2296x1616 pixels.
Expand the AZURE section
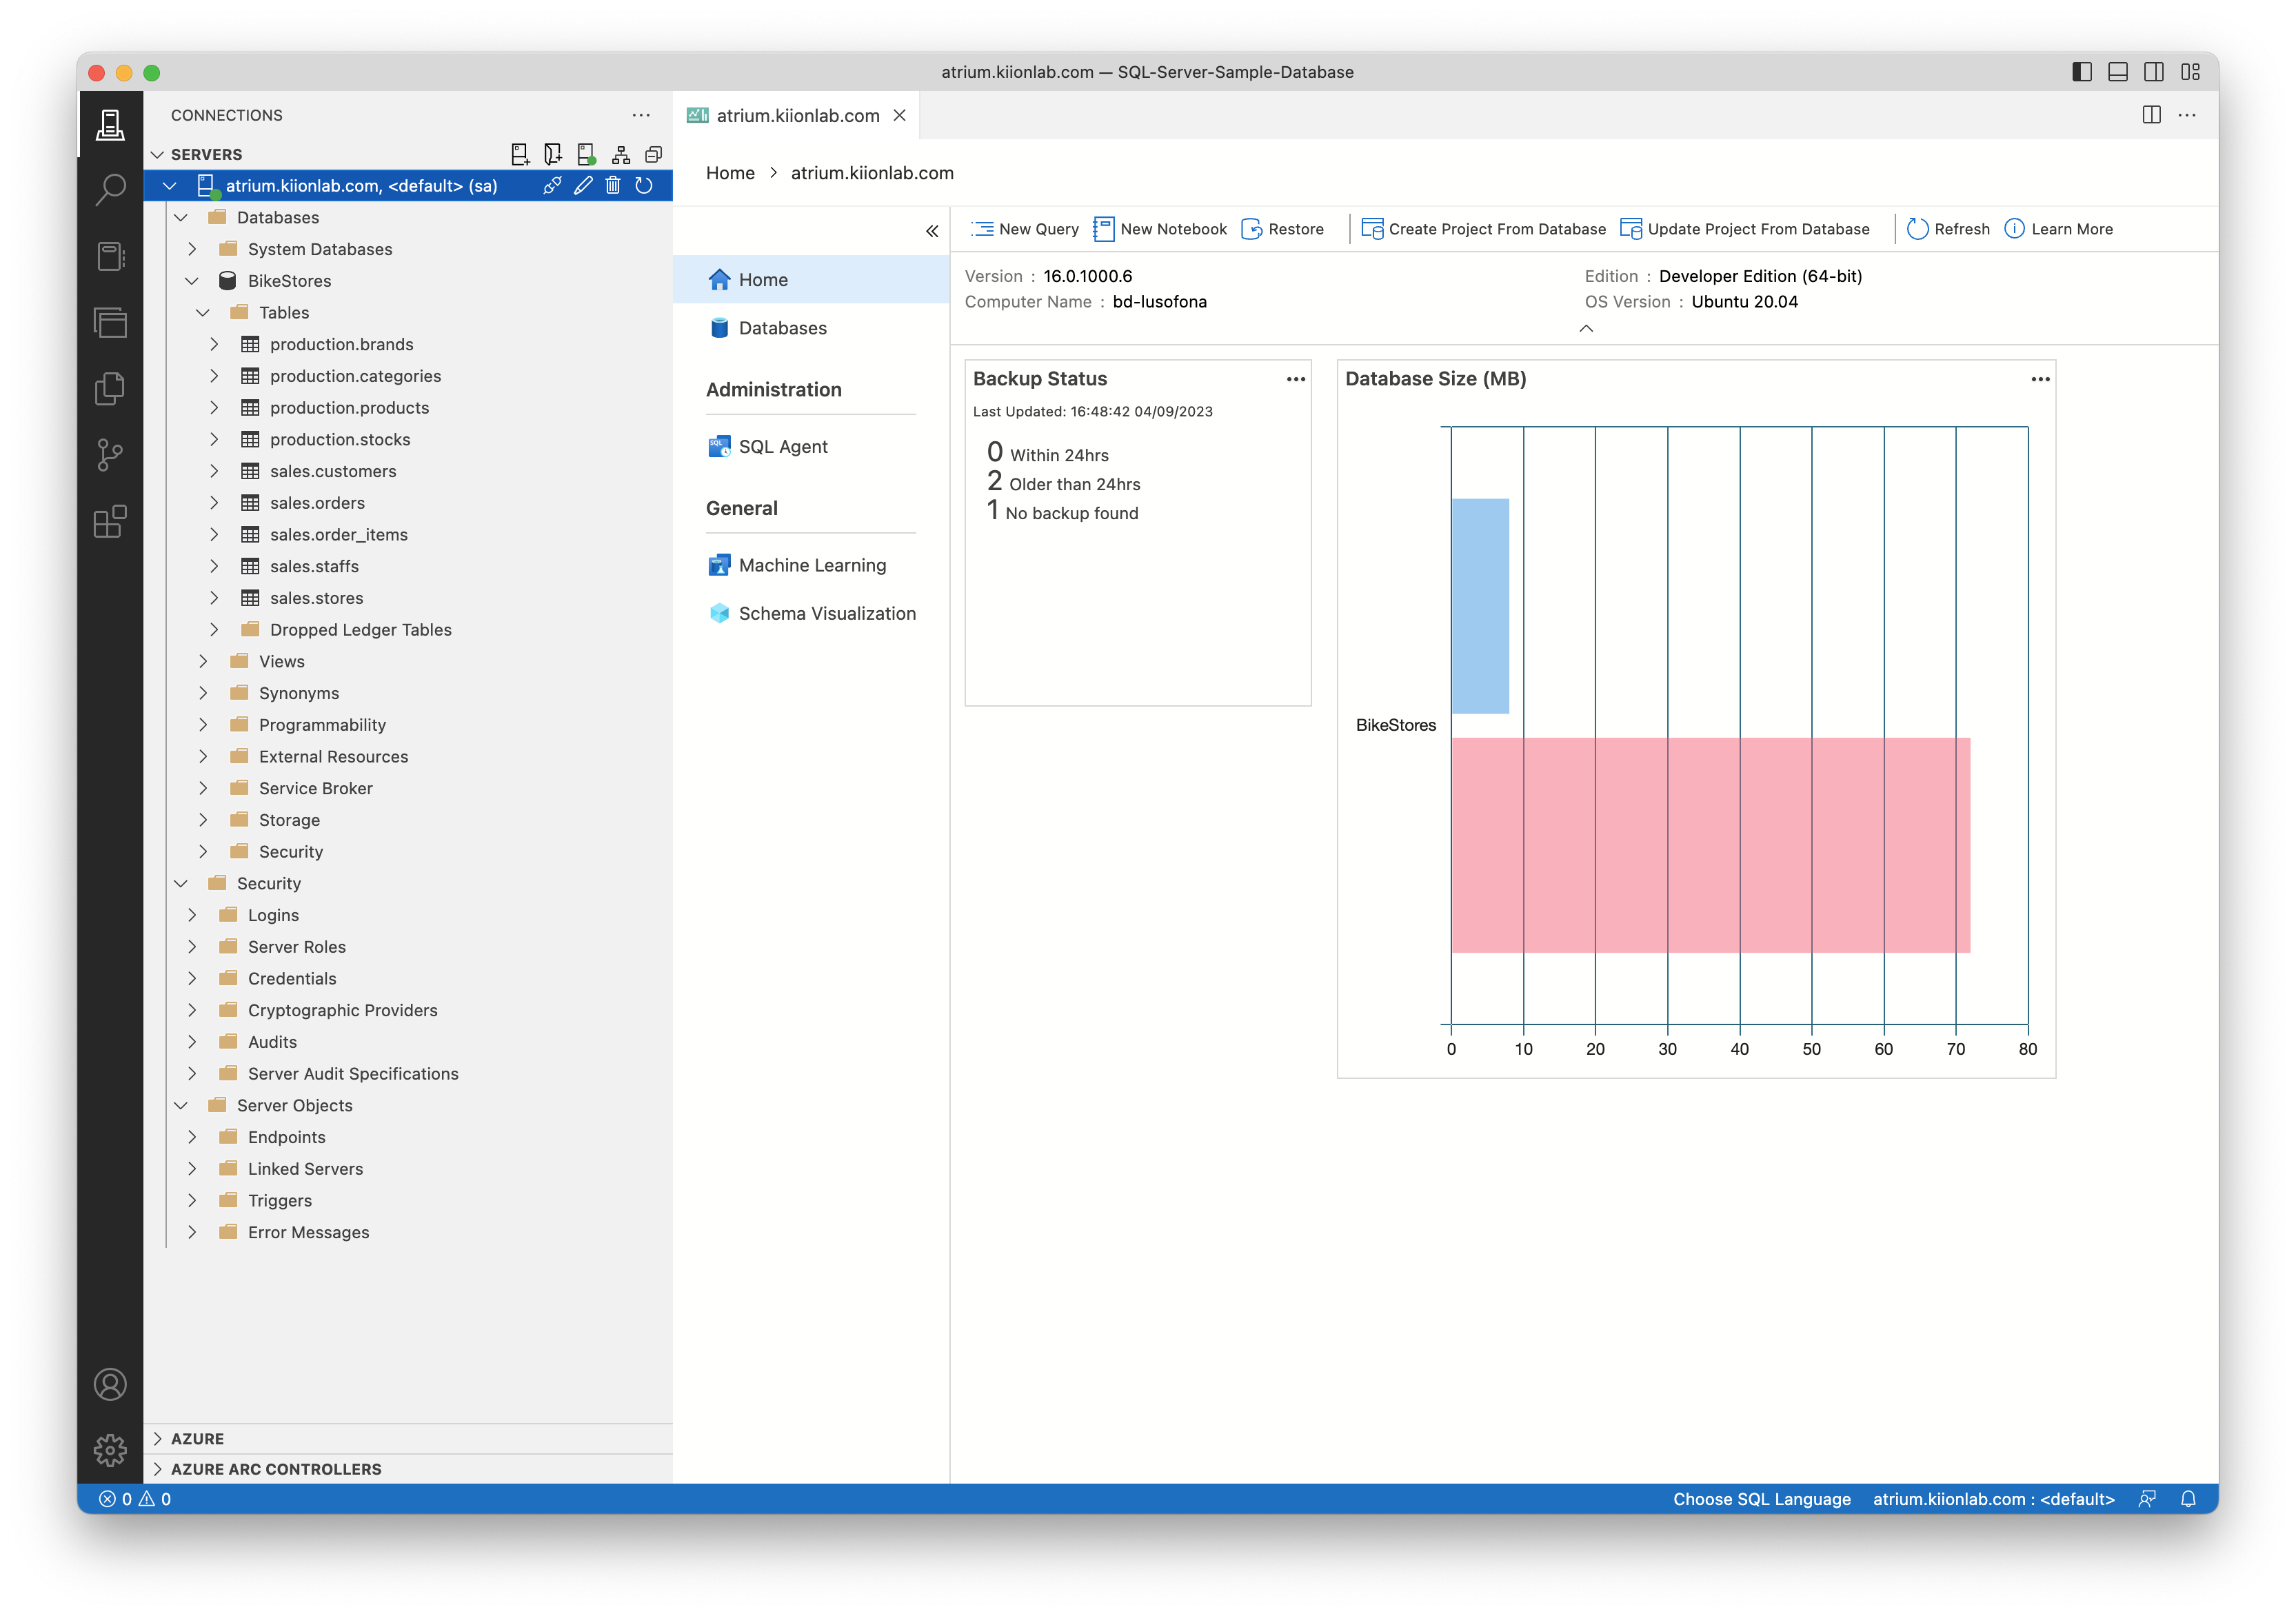click(408, 1438)
